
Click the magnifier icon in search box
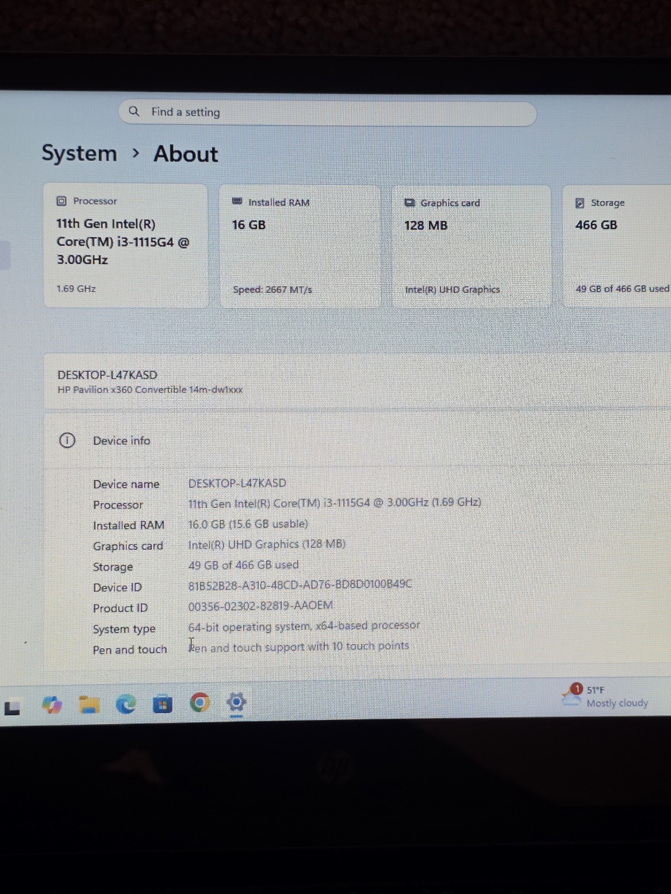point(134,111)
